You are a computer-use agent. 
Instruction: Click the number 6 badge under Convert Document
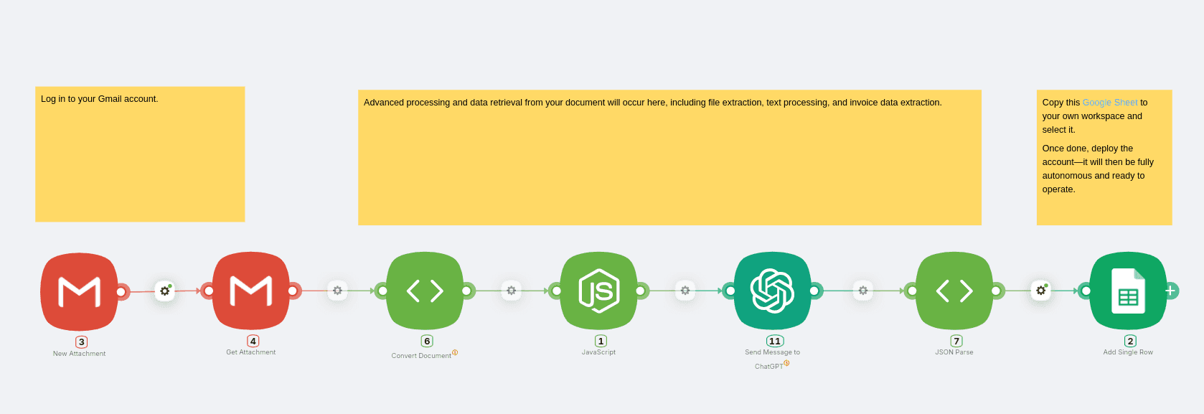pos(427,341)
